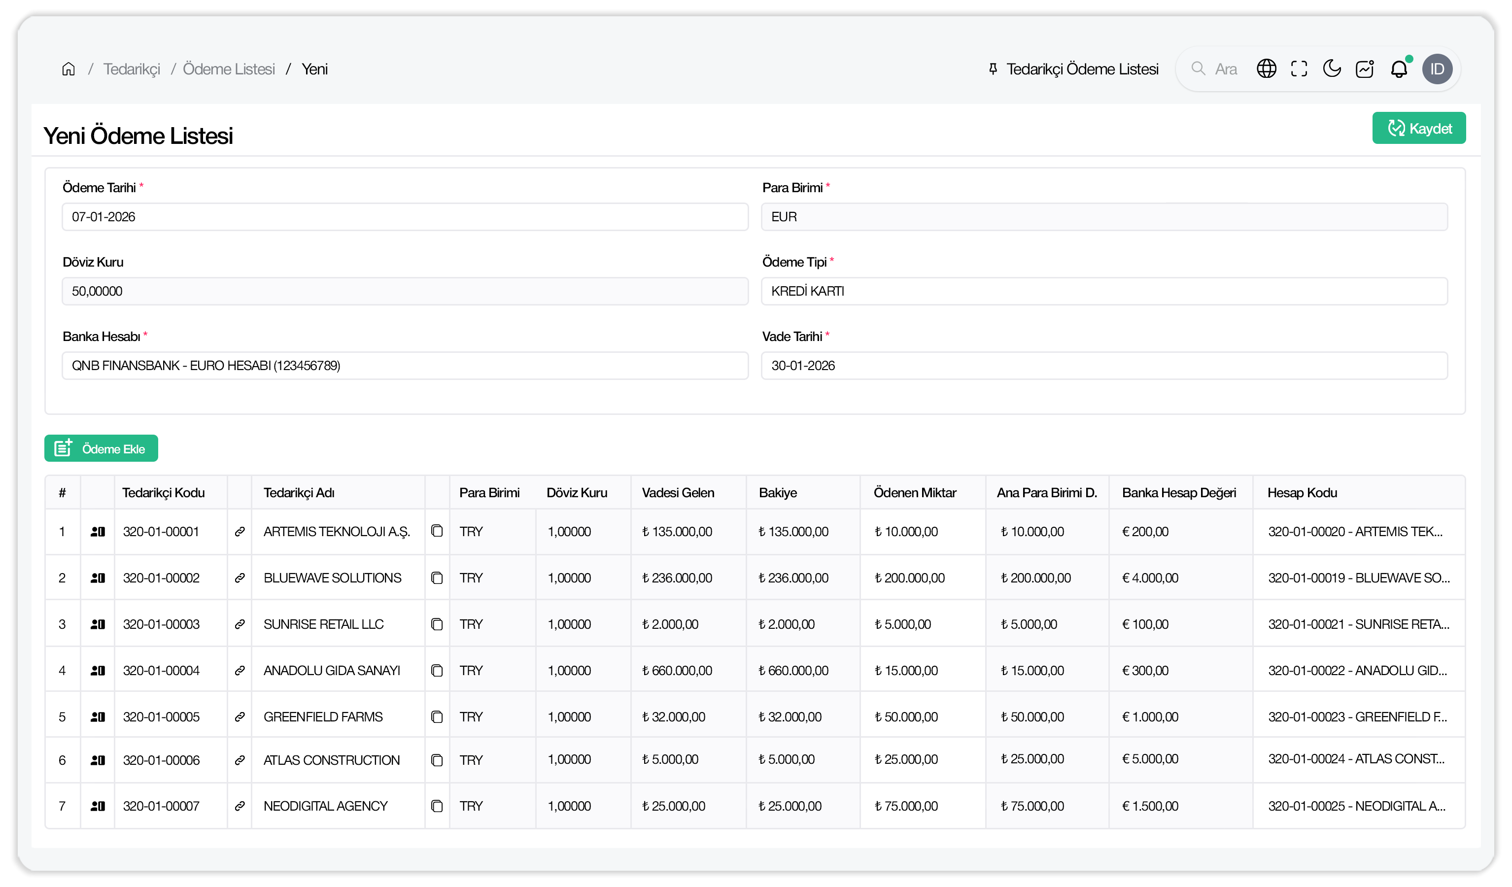Copy the ARTEMIS TEKNOLOJI A.Ş. name
The width and height of the screenshot is (1512, 887).
pos(437,531)
